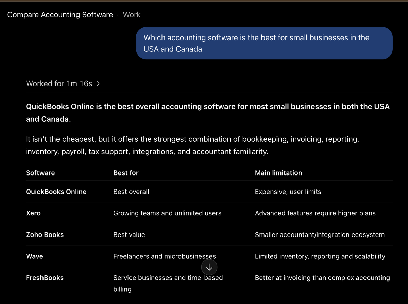Click the 'Best value' cell for Zoho Books
This screenshot has height=304, width=408.
pyautogui.click(x=129, y=234)
